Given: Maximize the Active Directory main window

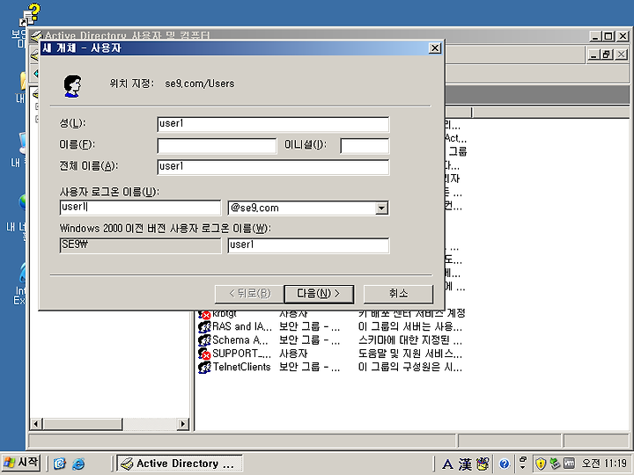Looking at the screenshot, I should point(608,36).
